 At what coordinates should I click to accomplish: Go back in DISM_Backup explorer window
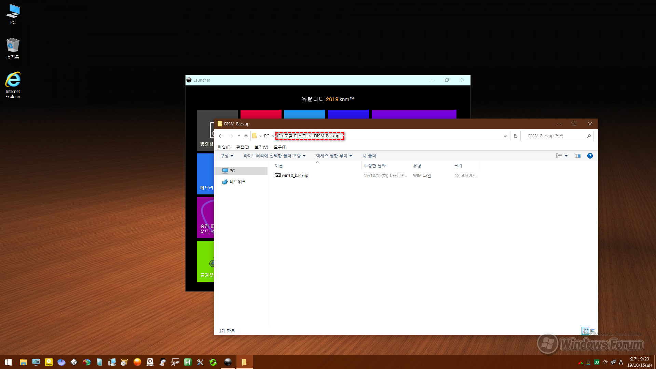[221, 136]
